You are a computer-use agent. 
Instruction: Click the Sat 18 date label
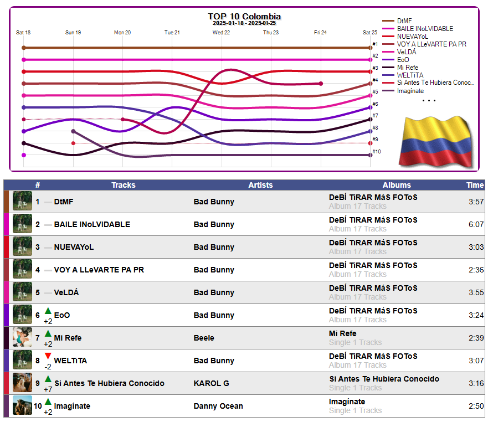point(23,32)
